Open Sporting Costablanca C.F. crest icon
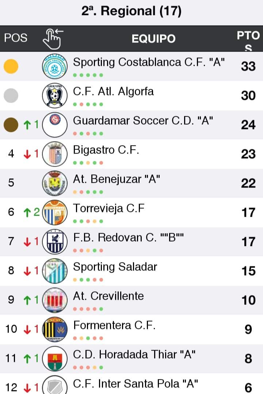 click(x=55, y=67)
